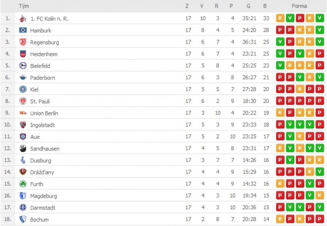Click the St. Pauli club crest
This screenshot has height=226, width=327.
[x=23, y=101]
